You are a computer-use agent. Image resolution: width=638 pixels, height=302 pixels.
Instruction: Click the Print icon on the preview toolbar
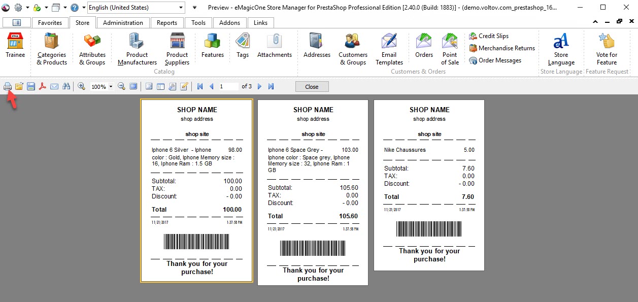tap(7, 86)
